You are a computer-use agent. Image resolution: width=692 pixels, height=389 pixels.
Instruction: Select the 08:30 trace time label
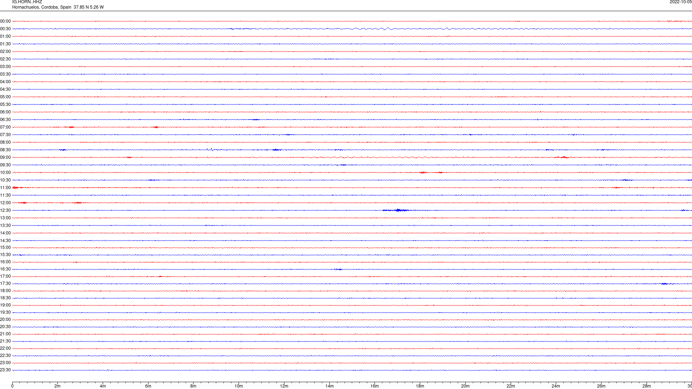tap(5, 150)
